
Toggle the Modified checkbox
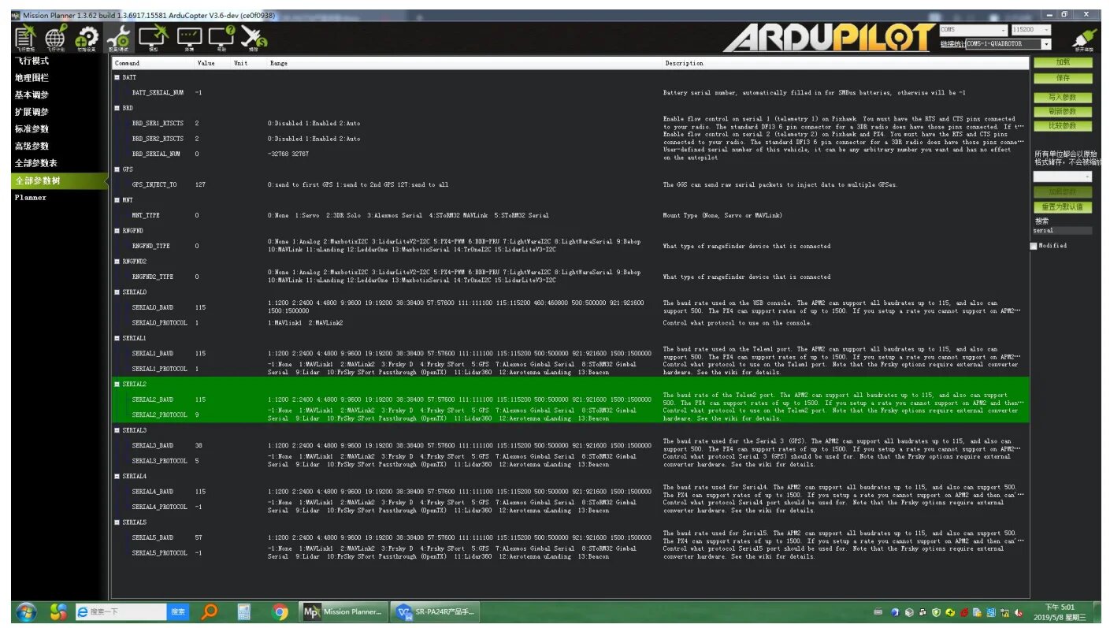[x=1034, y=246]
